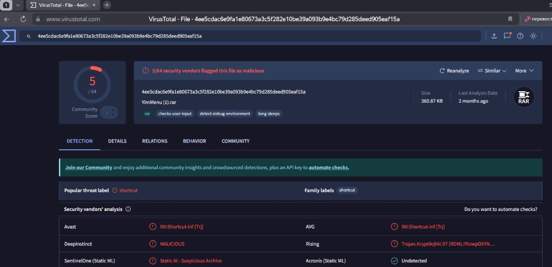Click the Rising detection warning icon
This screenshot has height=267, width=552.
pyautogui.click(x=394, y=244)
